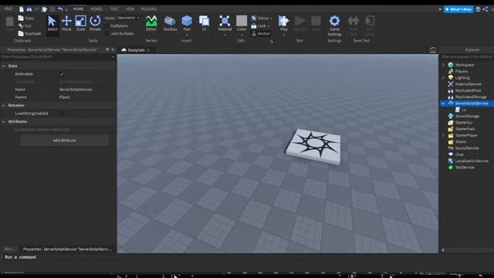
Task: Open the Play dropdown arrow
Action: click(x=283, y=35)
